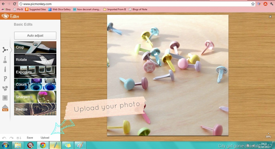275x149 pixels.
Task: Open the Exposure tool
Action: [35, 72]
